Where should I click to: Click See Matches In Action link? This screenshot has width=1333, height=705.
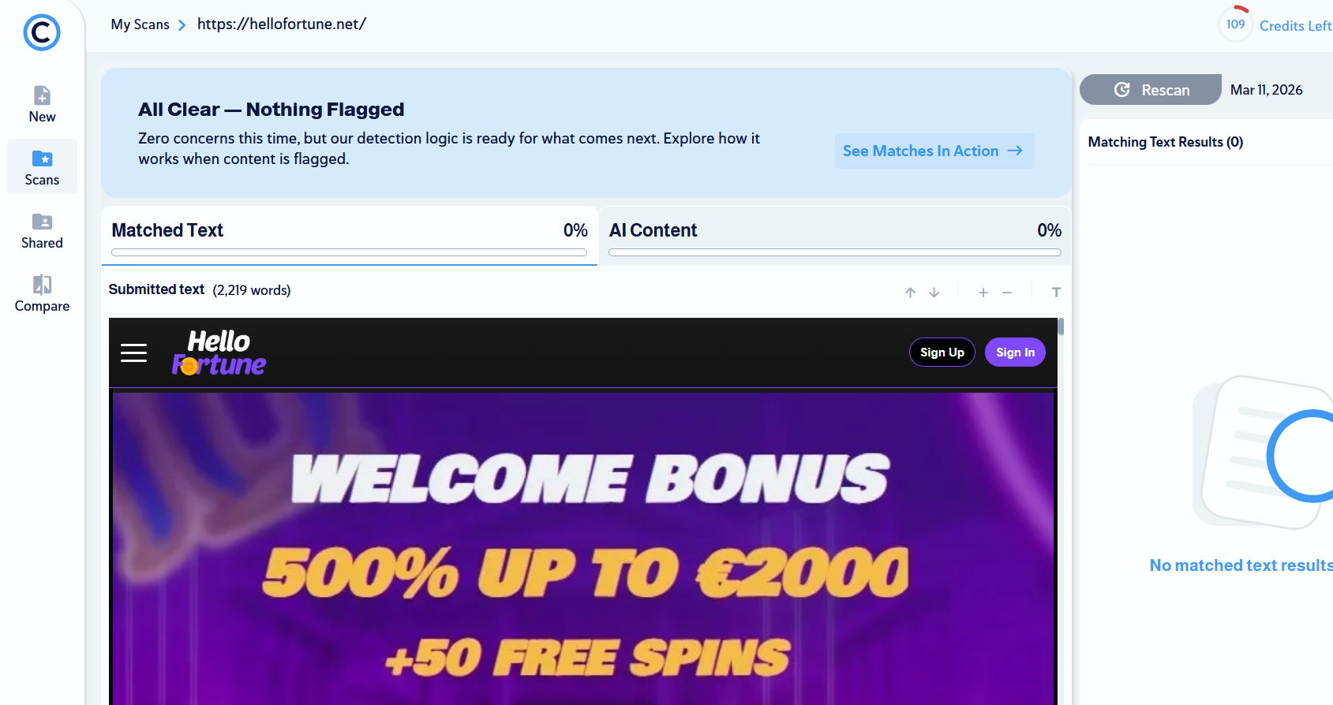[x=934, y=151]
